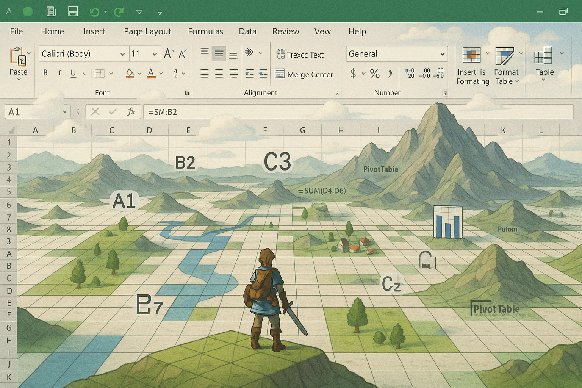Click the Decrease Indent icon
The height and width of the screenshot is (388, 582).
point(250,73)
